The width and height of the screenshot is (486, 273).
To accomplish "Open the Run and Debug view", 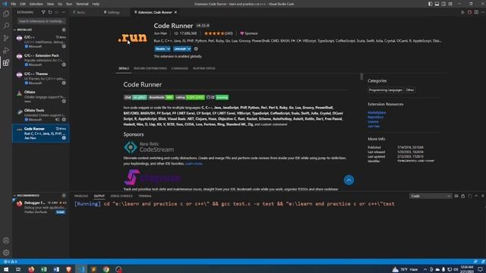I will tap(6, 51).
